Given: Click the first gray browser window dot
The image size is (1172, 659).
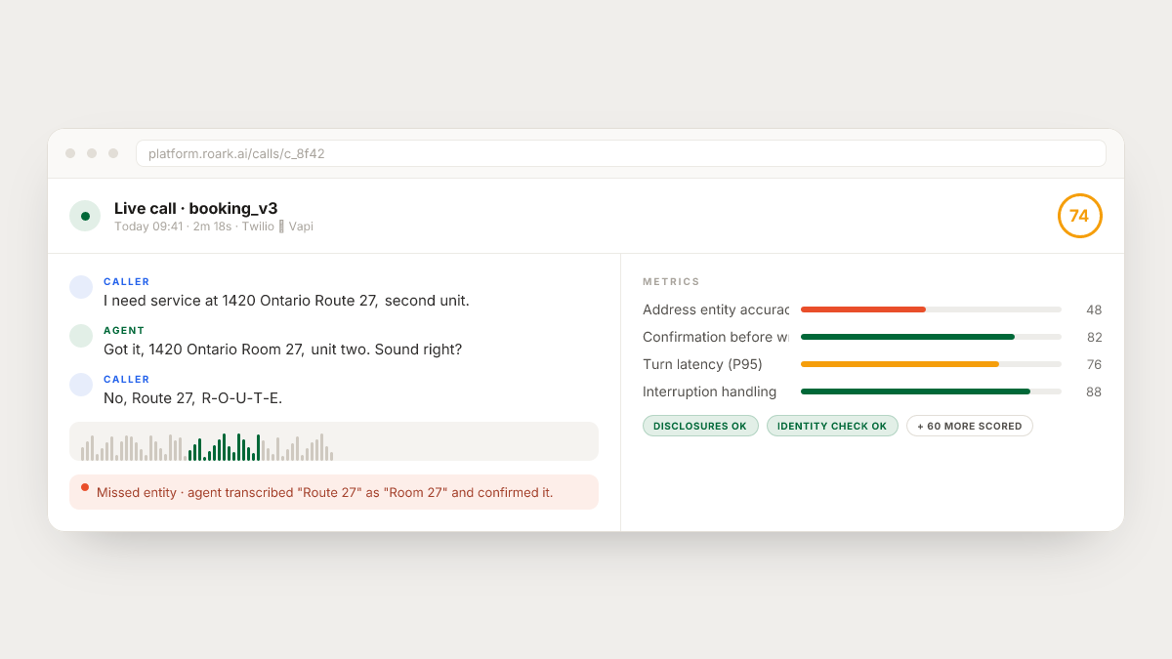Looking at the screenshot, I should point(70,153).
